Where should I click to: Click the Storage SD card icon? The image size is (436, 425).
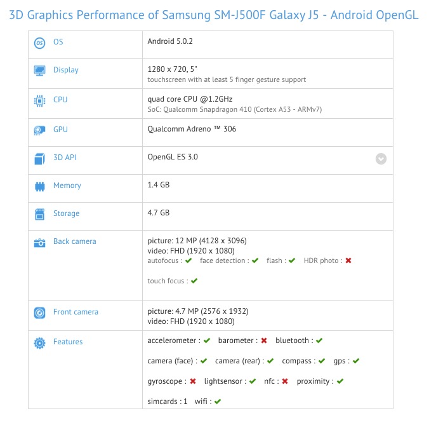tap(39, 214)
